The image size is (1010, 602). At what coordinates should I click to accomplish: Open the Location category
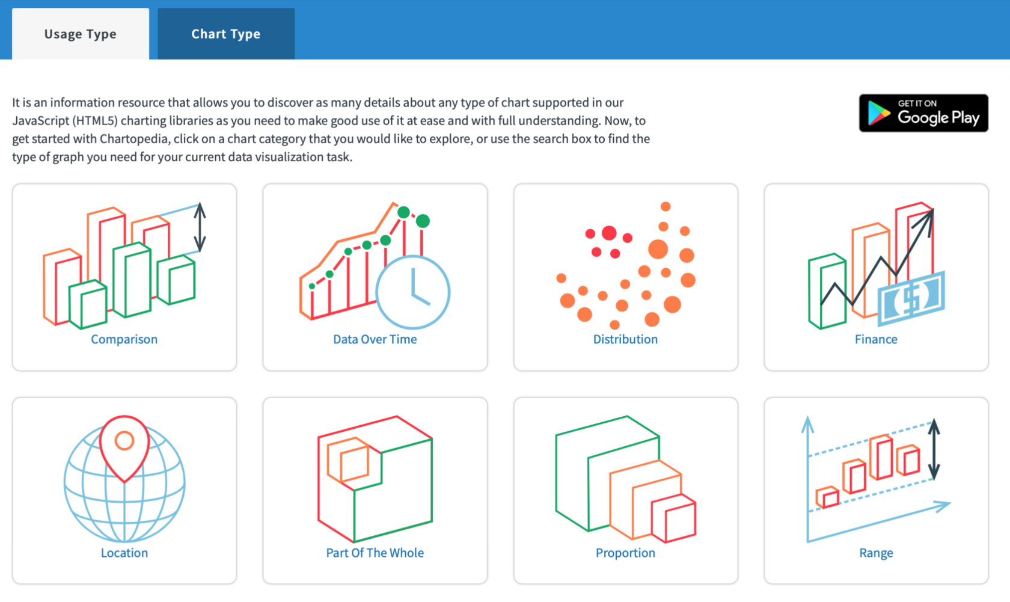coord(124,553)
